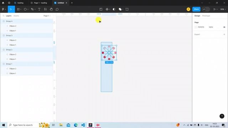Open the Present options dropdown arrow
This screenshot has width=228, height=128.
(217, 9)
